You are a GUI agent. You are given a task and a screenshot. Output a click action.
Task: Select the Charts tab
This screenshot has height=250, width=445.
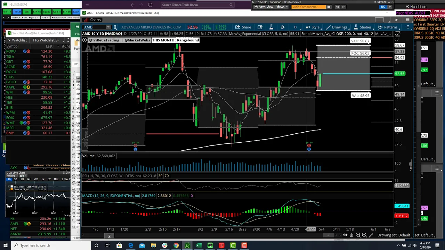(x=92, y=20)
